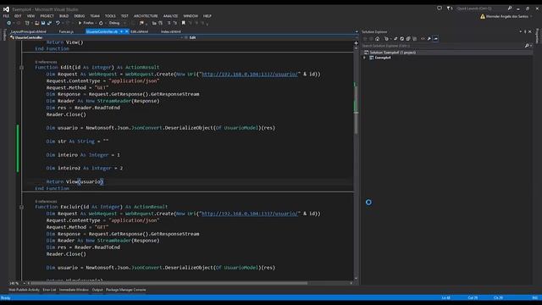Click the editor vertical scrollbar thumb

coord(356,109)
